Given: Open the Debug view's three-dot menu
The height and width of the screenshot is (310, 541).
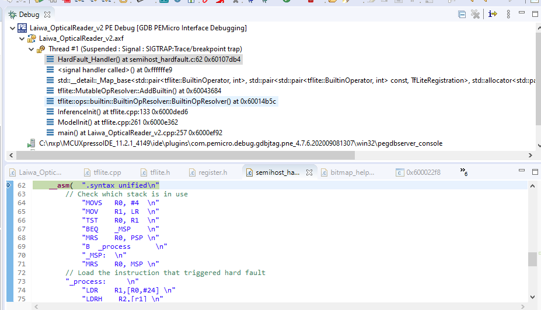Looking at the screenshot, I should click(x=508, y=14).
